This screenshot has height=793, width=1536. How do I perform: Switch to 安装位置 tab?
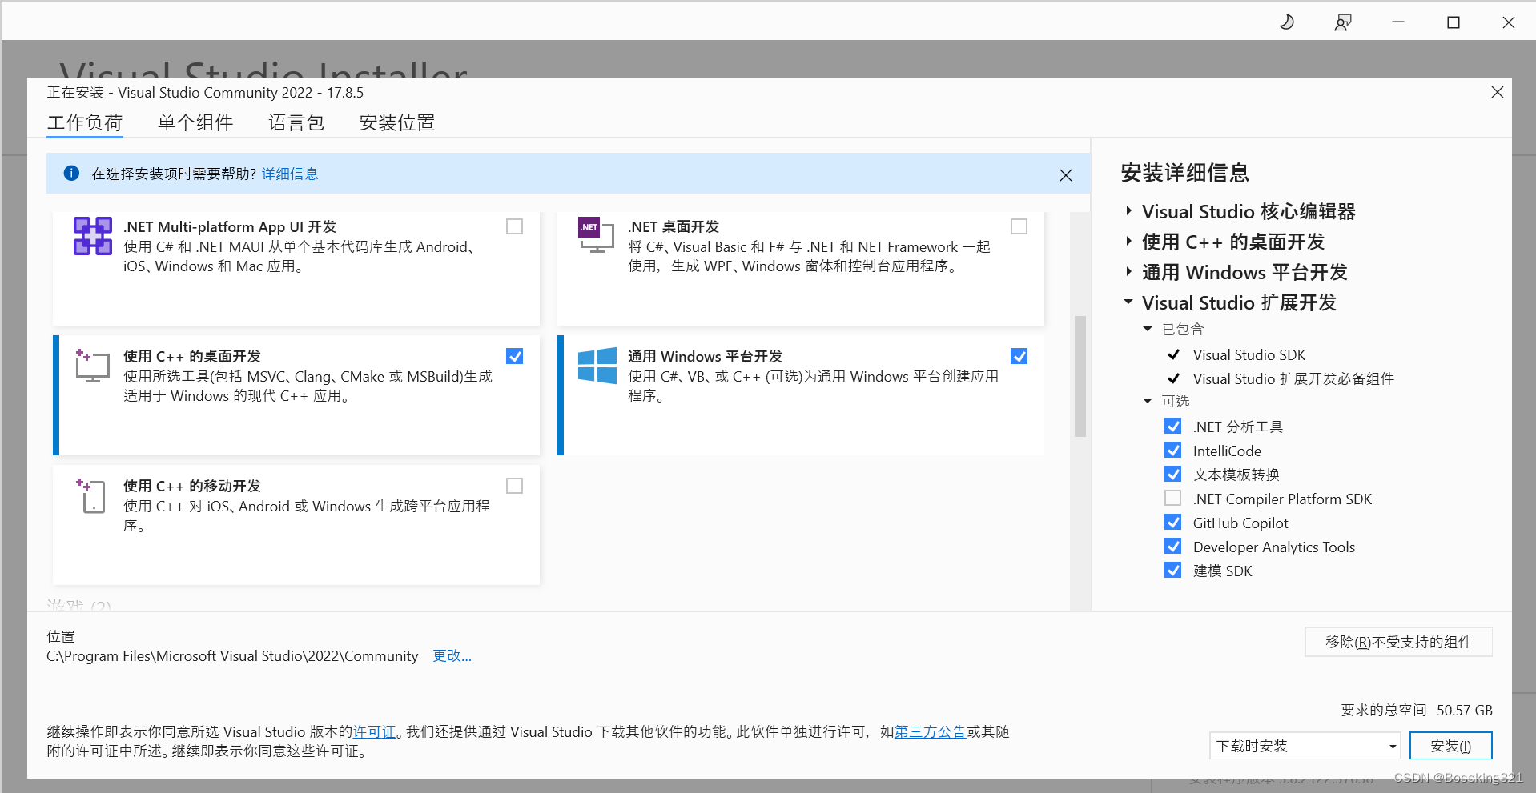point(397,122)
